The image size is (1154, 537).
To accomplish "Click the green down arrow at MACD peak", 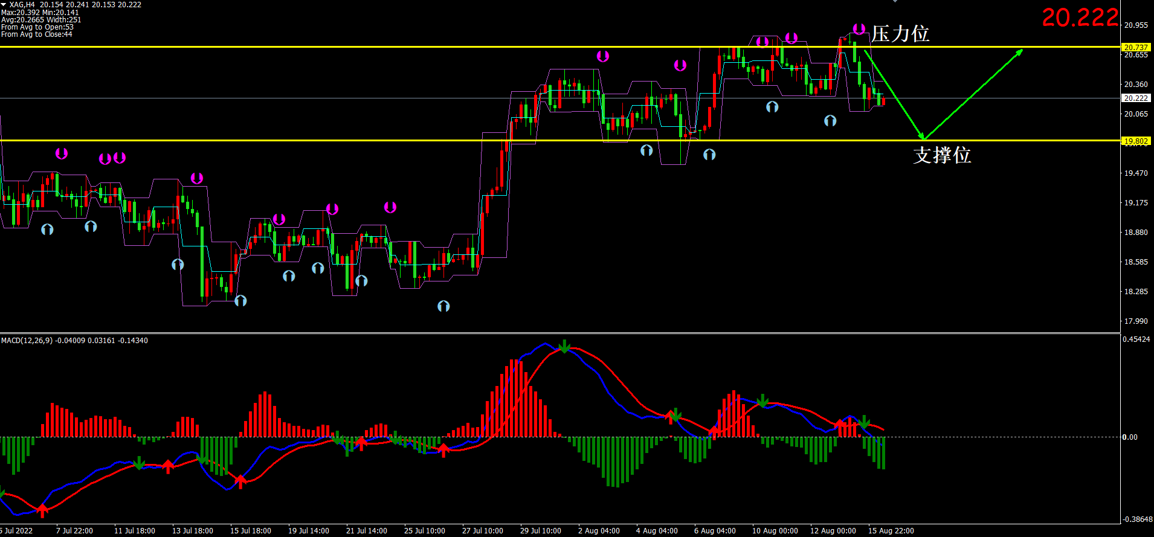I will pyautogui.click(x=564, y=347).
